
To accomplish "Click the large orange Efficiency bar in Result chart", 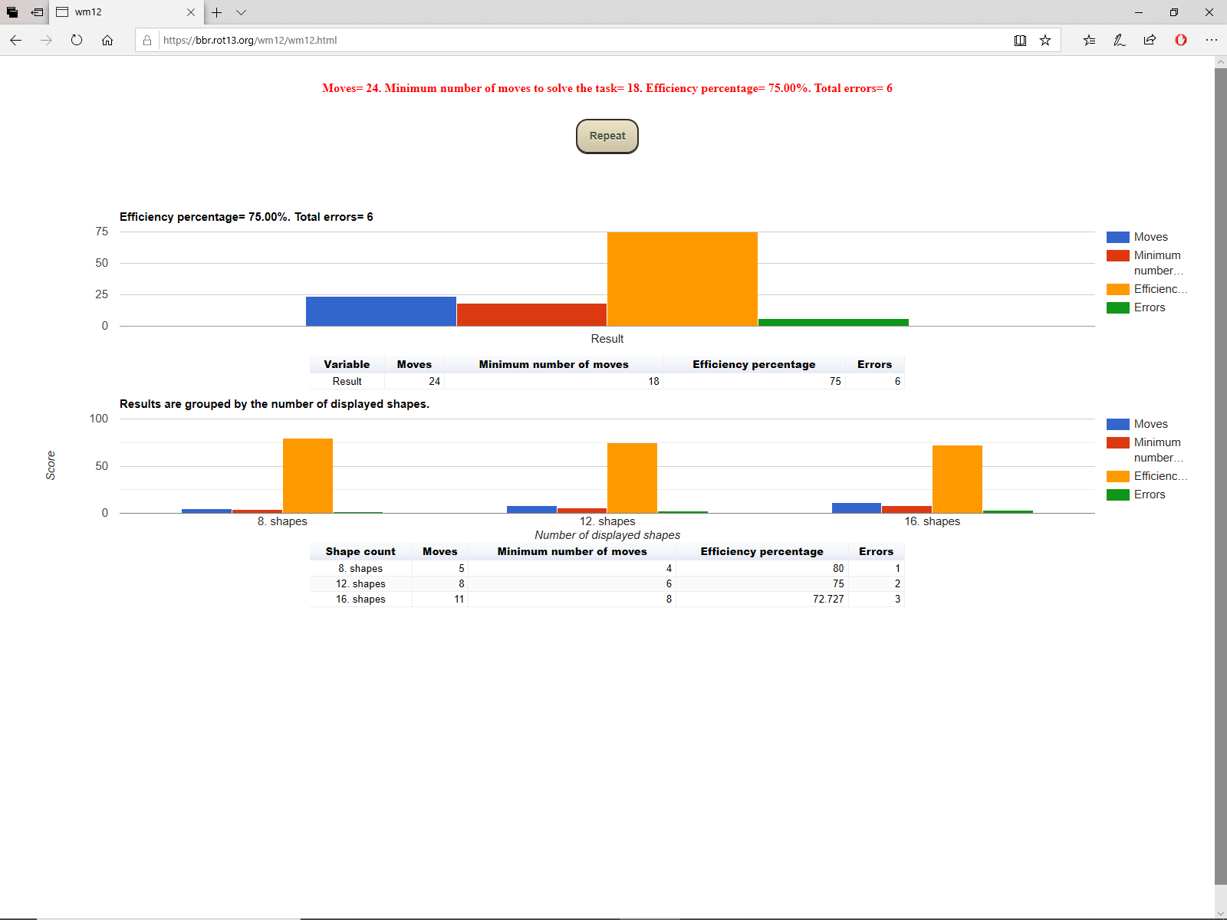I will point(683,279).
